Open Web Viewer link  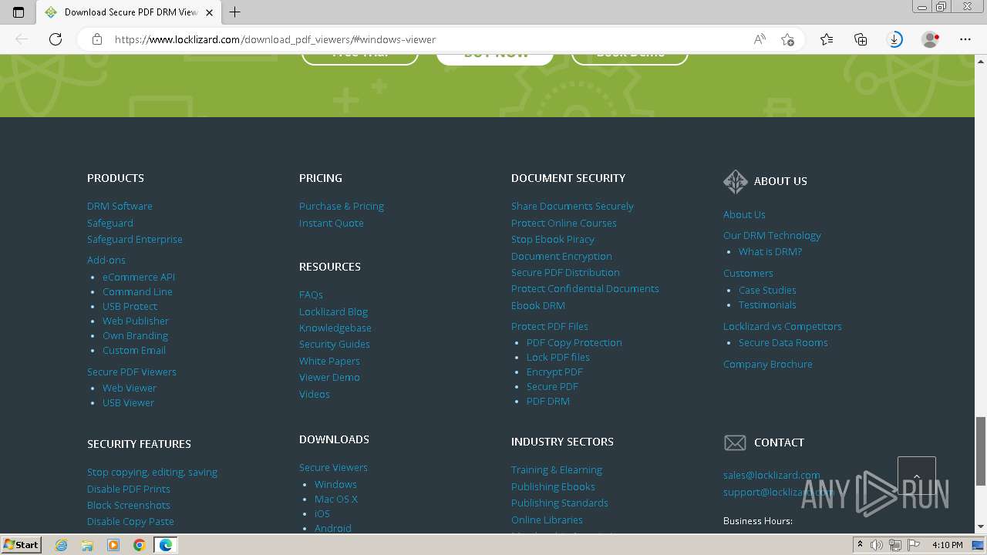130,388
